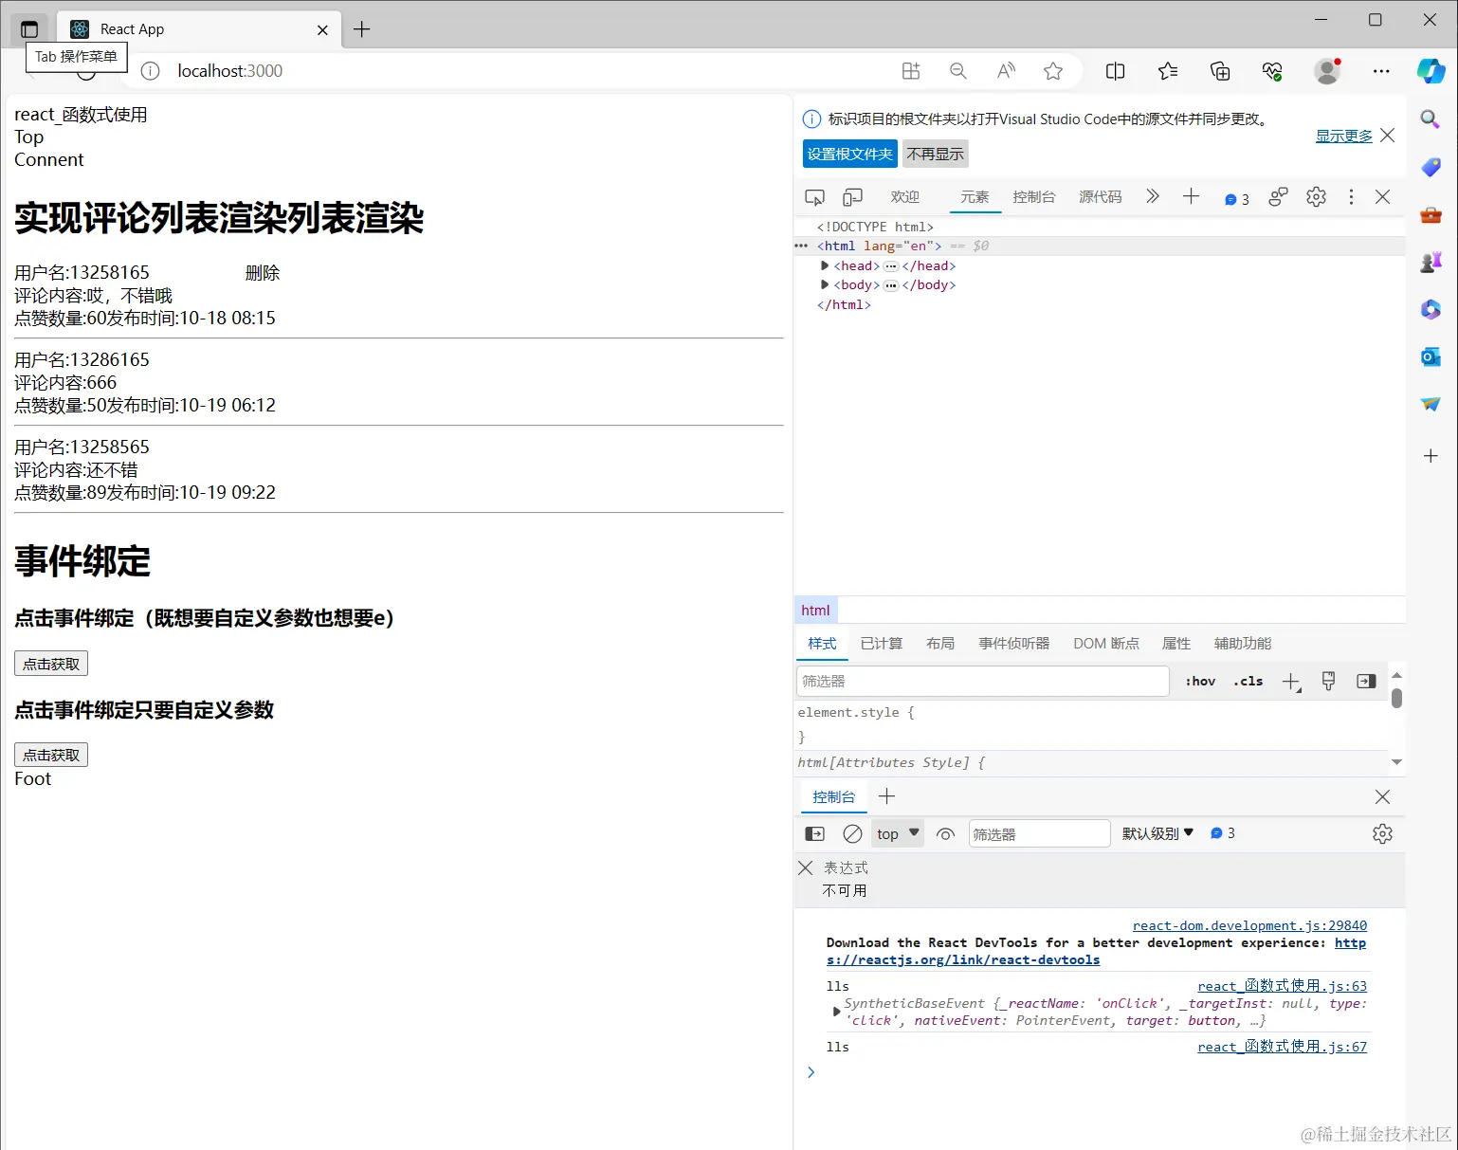Add this page to favorites star
Viewport: 1458px width, 1150px height.
pos(1053,71)
